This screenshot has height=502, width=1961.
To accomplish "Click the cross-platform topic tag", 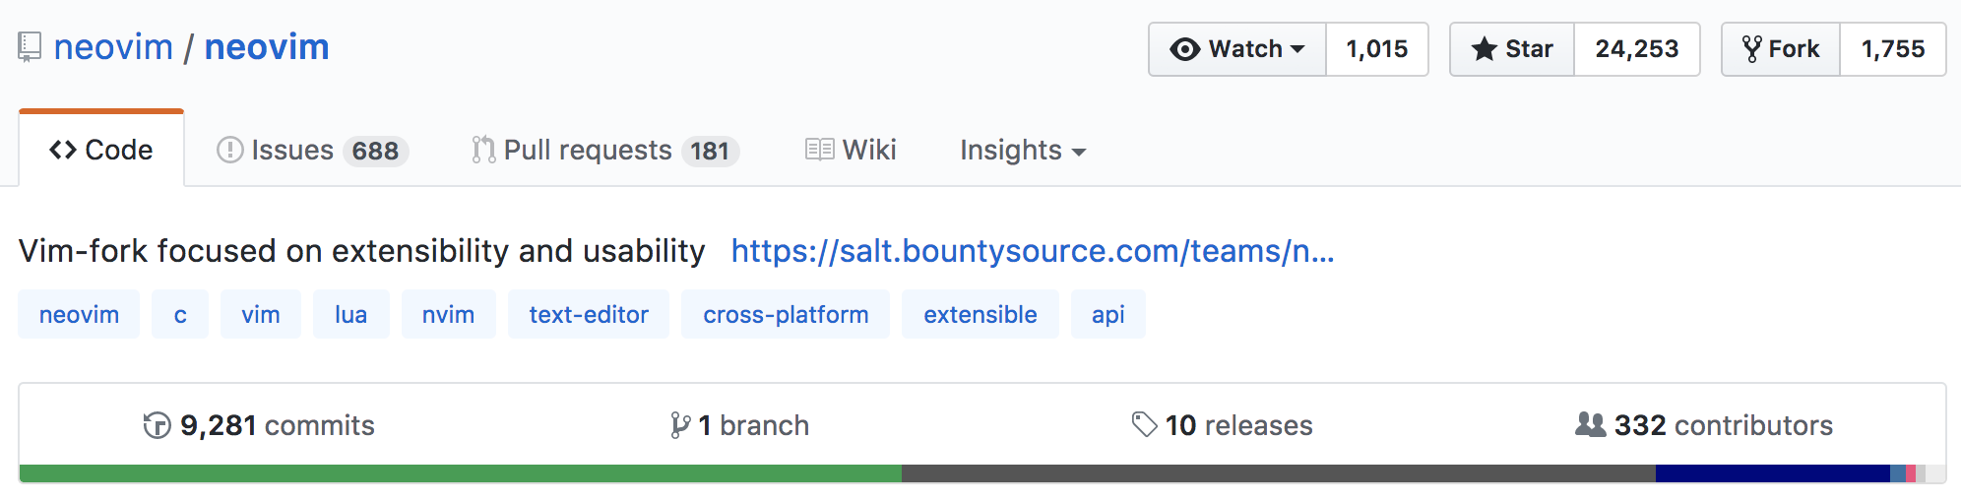I will [786, 314].
